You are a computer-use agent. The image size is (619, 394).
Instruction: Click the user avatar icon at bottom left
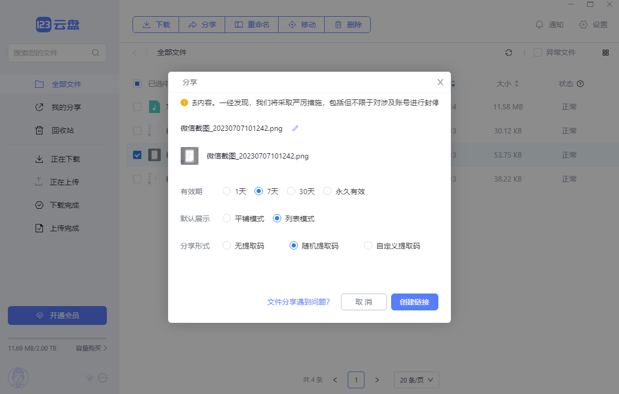tap(18, 378)
